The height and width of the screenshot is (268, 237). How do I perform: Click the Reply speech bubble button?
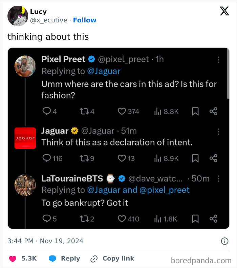click(52, 259)
